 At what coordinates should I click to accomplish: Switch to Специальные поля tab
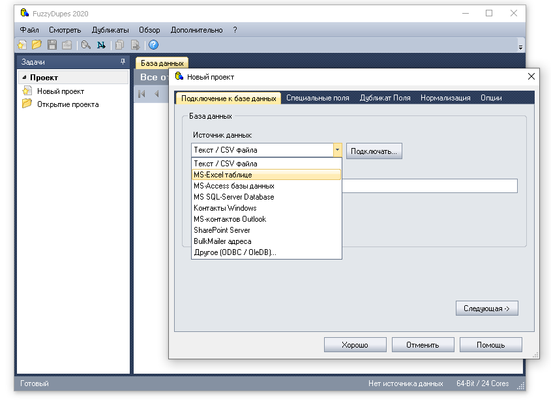pyautogui.click(x=318, y=98)
